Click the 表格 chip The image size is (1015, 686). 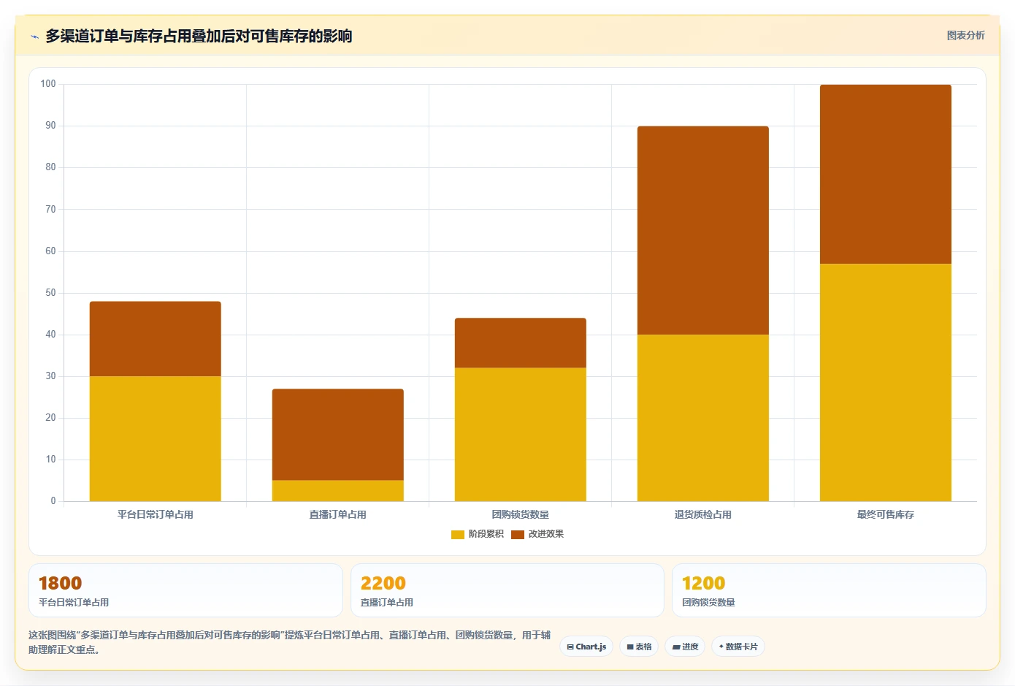coord(639,647)
